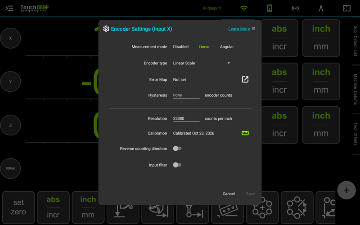Click the 'Encoder Settings (Input X)' title
The height and width of the screenshot is (225, 360).
pyautogui.click(x=141, y=29)
